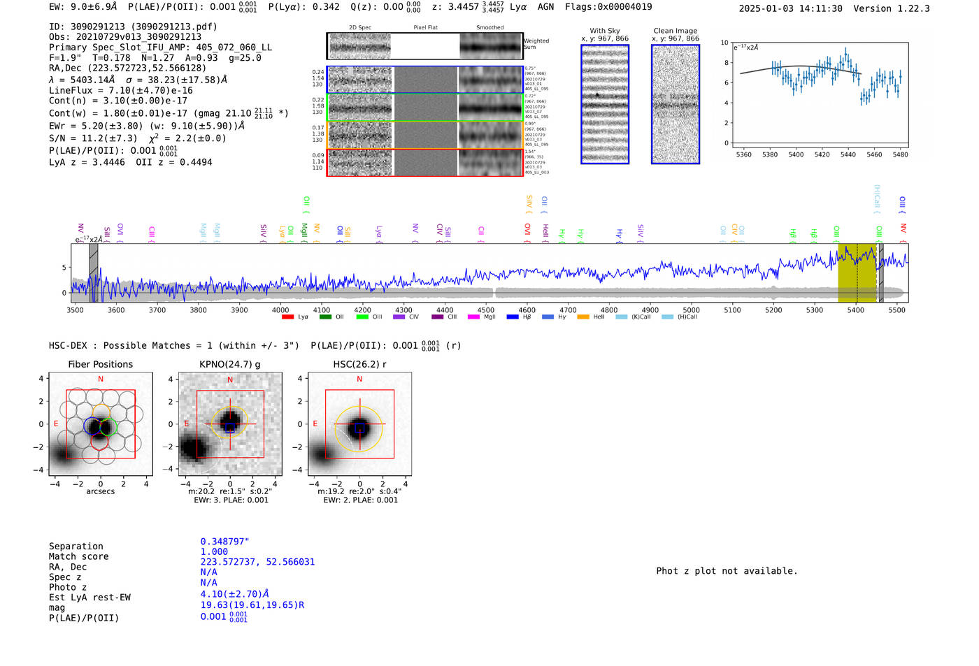This screenshot has width=979, height=666.
Task: Click the Clean Image panel
Action: [676, 104]
